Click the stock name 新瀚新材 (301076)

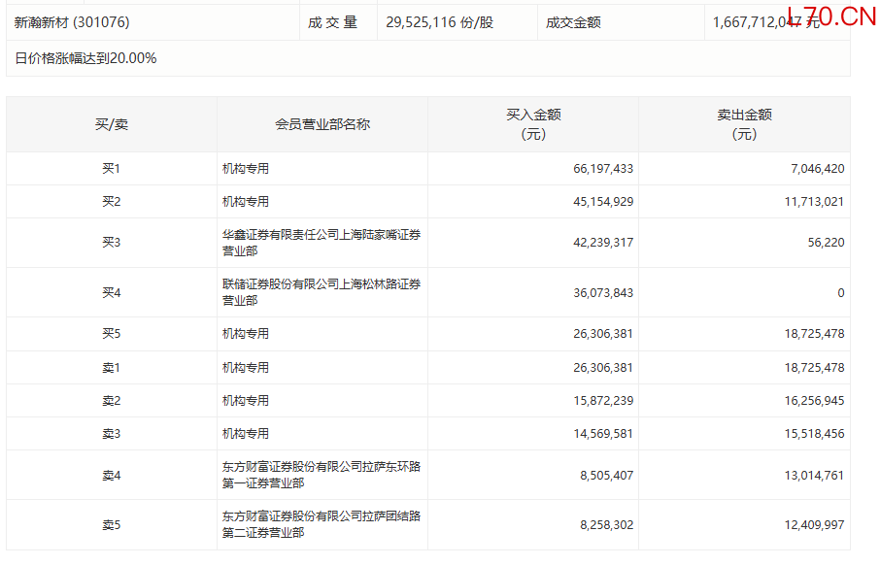(x=72, y=21)
